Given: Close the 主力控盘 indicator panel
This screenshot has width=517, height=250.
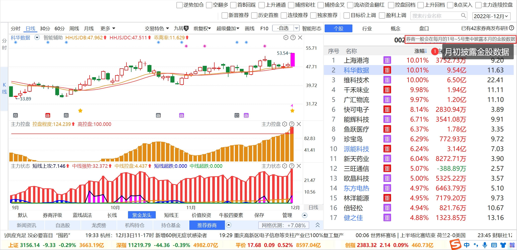Looking at the screenshot, I should click(299, 124).
